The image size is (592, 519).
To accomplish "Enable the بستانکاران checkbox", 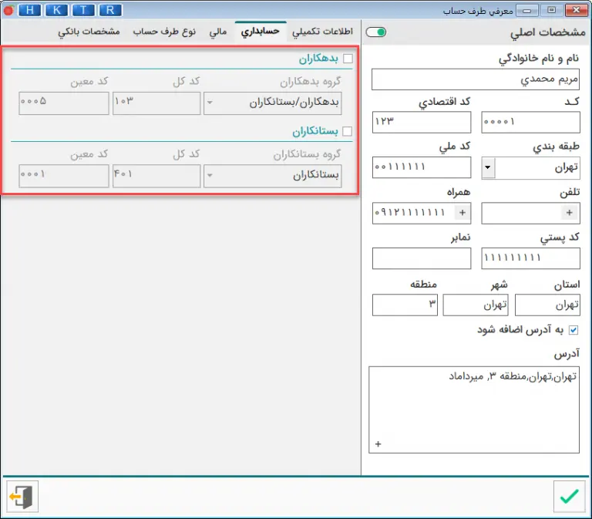I will (348, 131).
